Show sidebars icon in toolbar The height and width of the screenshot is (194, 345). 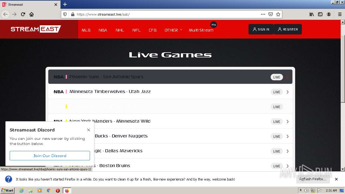(320, 14)
